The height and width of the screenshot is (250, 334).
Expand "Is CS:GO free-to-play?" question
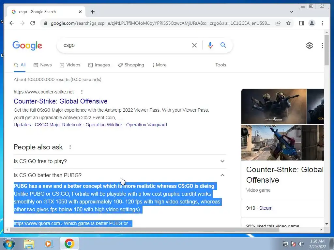pos(120,161)
